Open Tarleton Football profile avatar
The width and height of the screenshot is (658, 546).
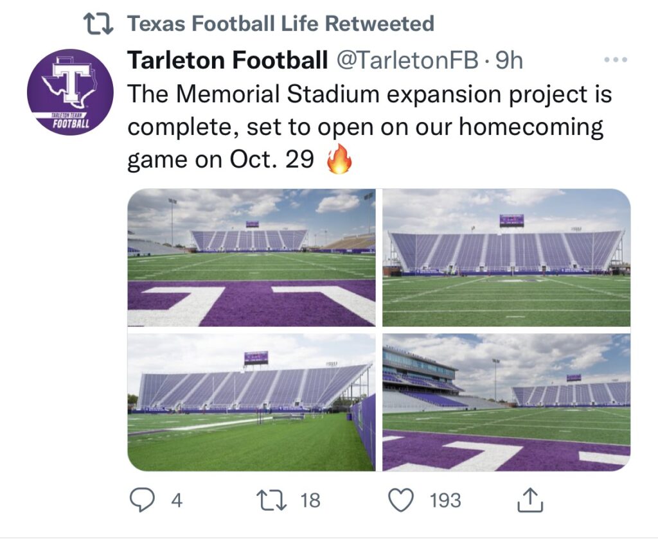[70, 92]
